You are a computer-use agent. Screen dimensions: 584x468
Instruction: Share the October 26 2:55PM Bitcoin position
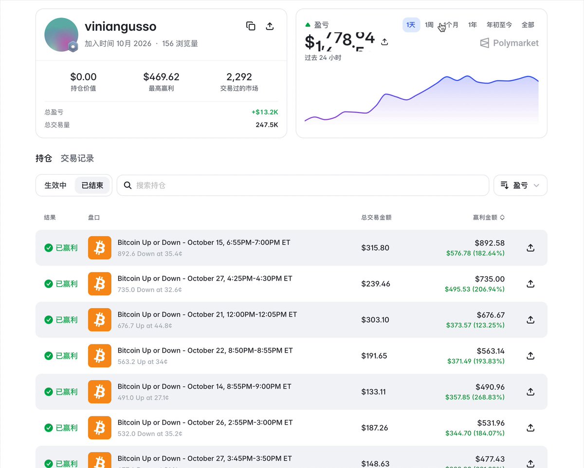(530, 428)
